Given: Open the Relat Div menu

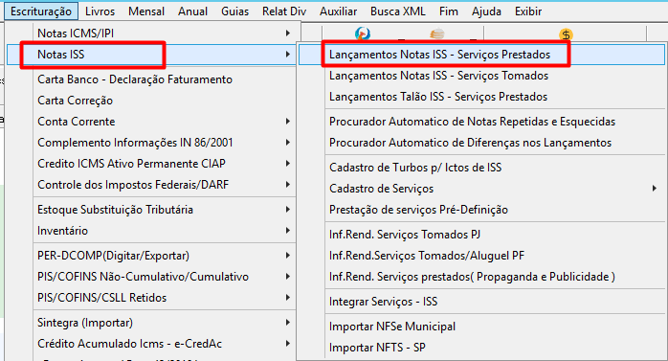Looking at the screenshot, I should point(284,11).
